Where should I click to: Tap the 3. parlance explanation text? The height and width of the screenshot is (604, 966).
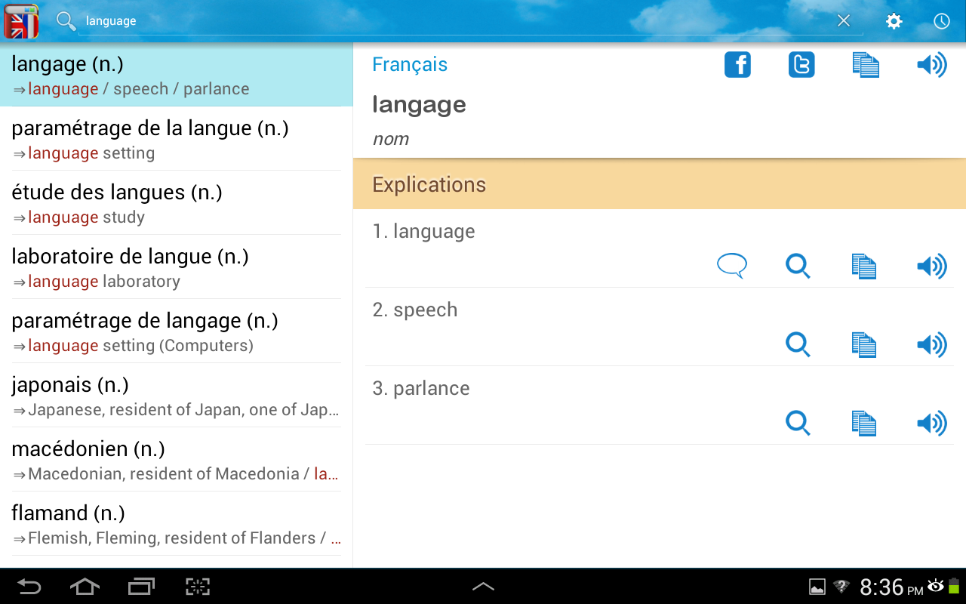(x=421, y=389)
